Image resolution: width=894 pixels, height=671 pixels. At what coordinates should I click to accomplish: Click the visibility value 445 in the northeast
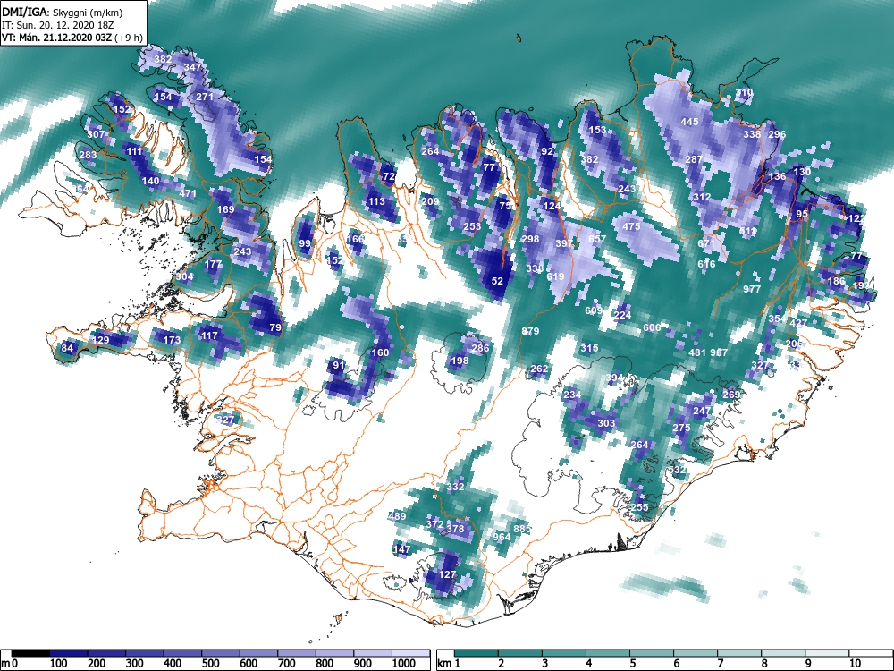coord(689,122)
